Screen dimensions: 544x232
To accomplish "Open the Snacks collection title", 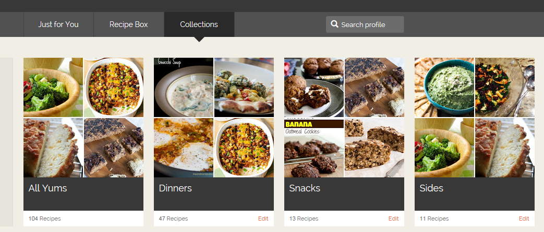I will point(305,188).
